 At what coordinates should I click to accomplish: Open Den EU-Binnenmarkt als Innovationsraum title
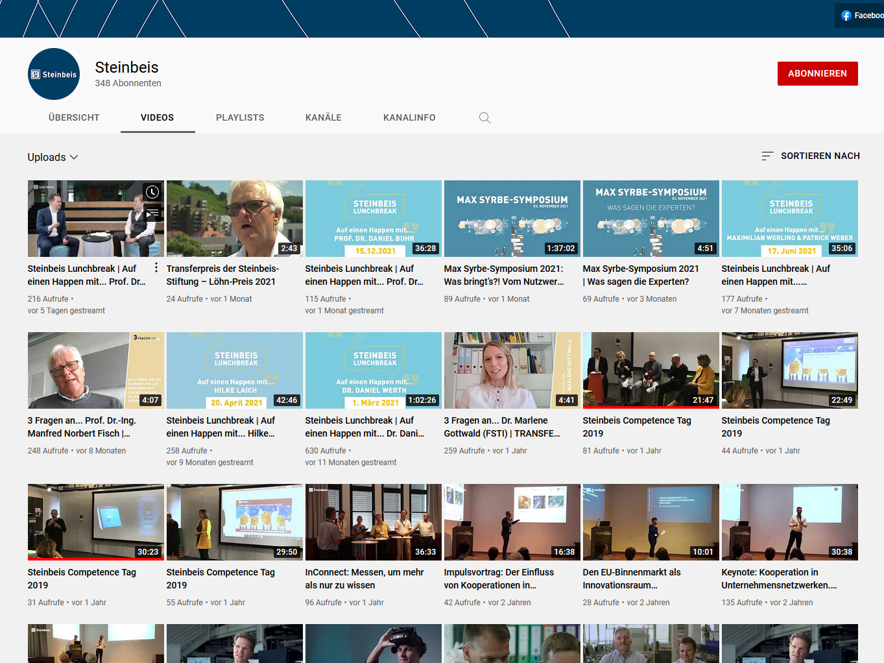coord(632,579)
